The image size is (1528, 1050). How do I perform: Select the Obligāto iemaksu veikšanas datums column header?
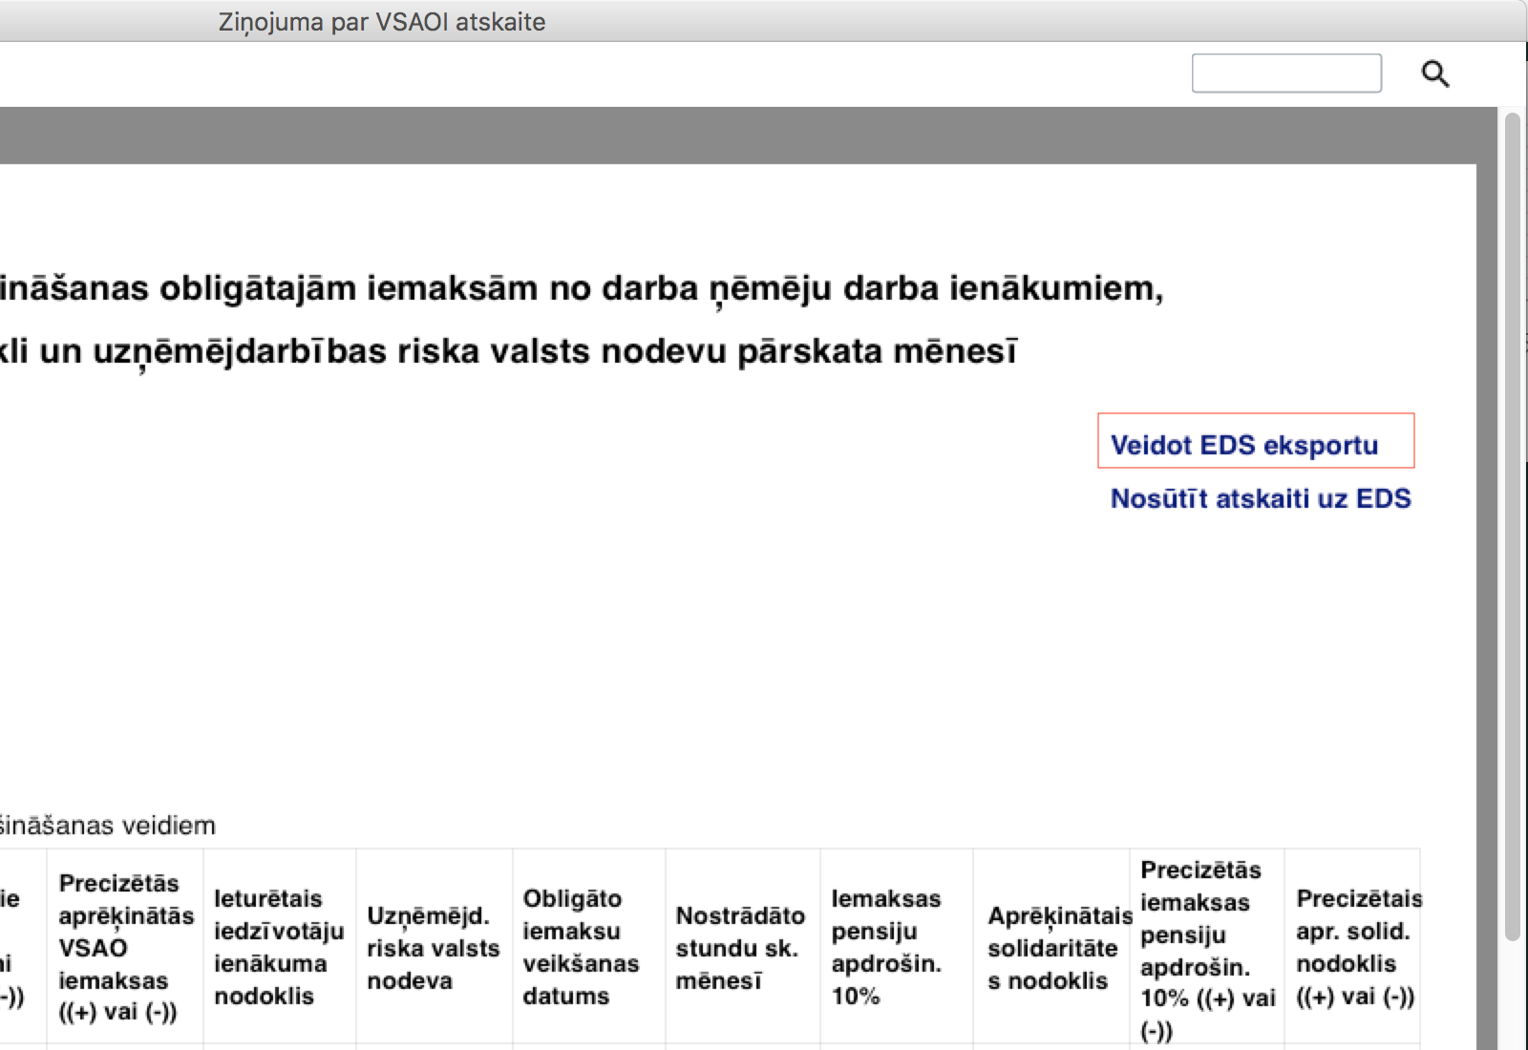[x=588, y=945]
